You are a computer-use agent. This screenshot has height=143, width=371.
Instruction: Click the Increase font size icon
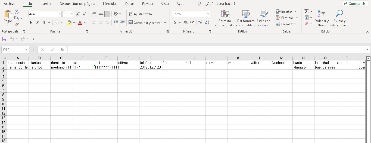point(78,14)
